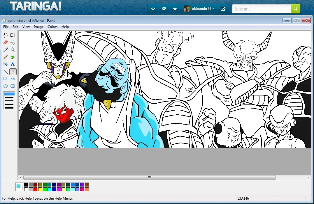Select the thickest line width option

(x=9, y=108)
